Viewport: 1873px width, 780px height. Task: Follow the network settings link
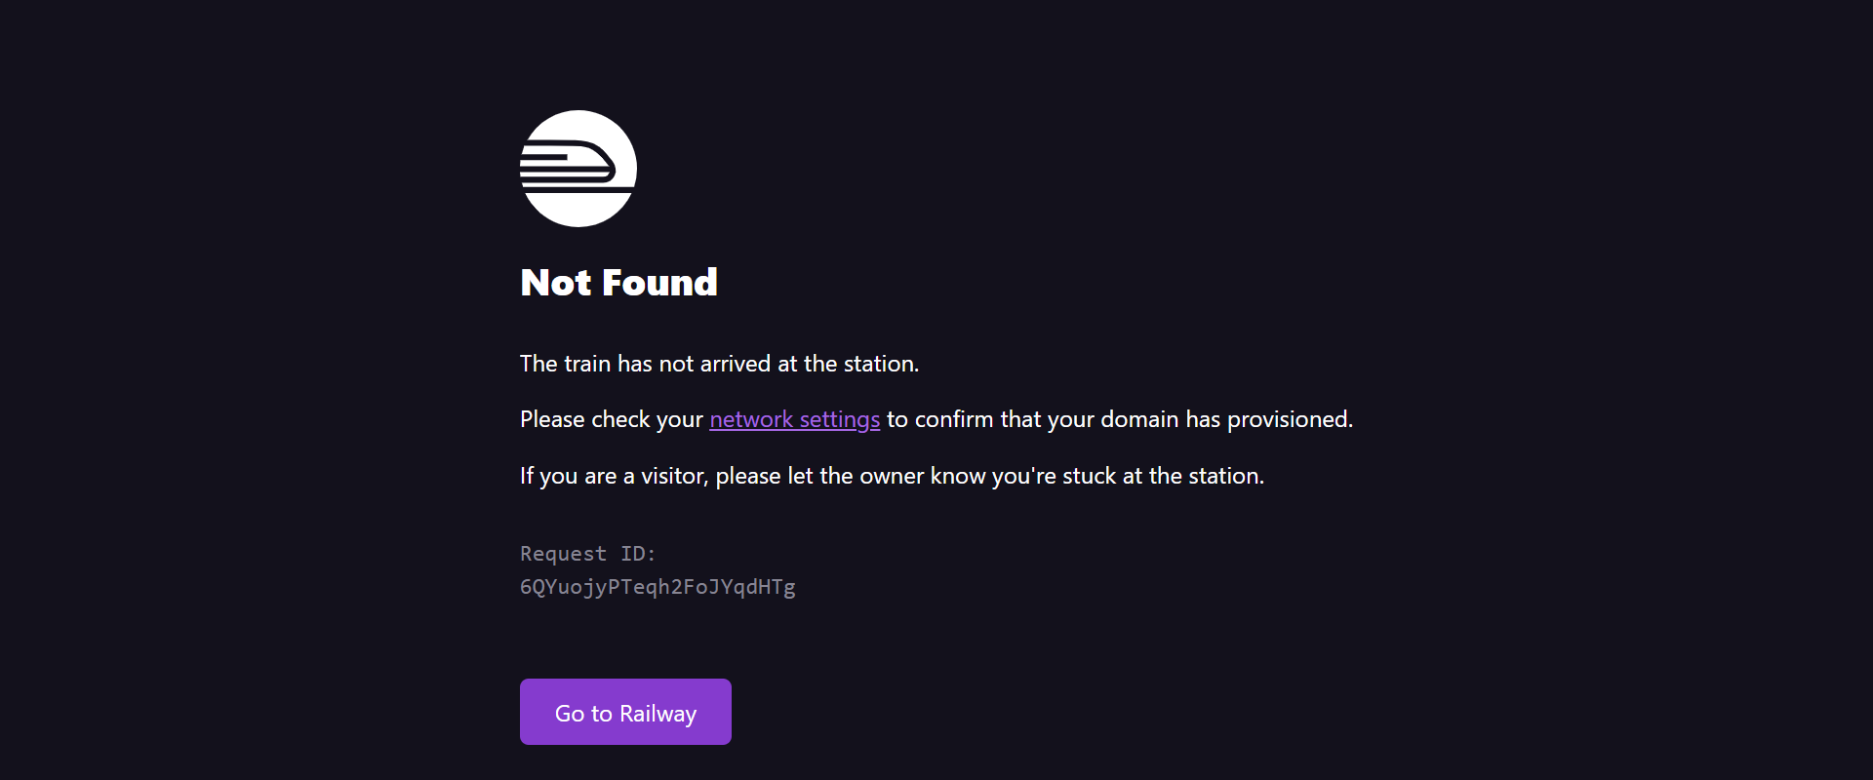794,419
